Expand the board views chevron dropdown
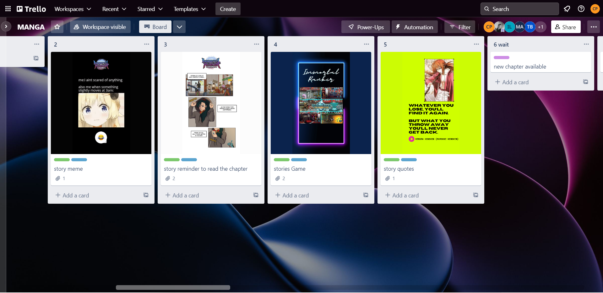The height and width of the screenshot is (293, 603). [x=179, y=27]
